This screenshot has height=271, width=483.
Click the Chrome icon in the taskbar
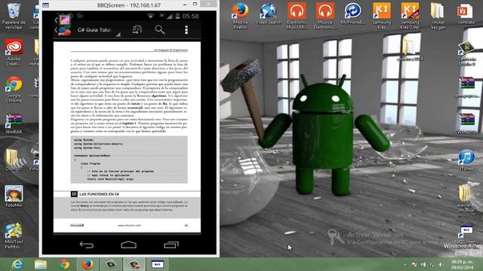click(x=64, y=264)
